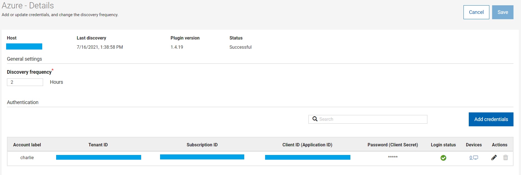Save the Azure details
The image size is (521, 175).
pos(502,12)
